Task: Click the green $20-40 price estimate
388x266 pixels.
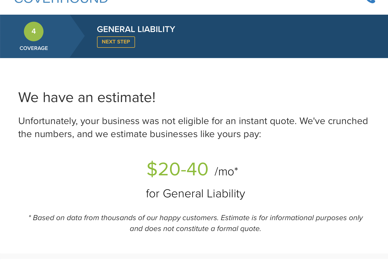Action: click(x=177, y=169)
